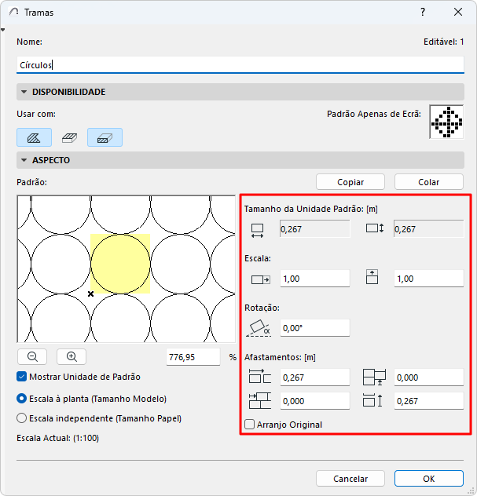The width and height of the screenshot is (477, 496).
Task: Click the Tramas dialog title icon
Action: [x=13, y=12]
